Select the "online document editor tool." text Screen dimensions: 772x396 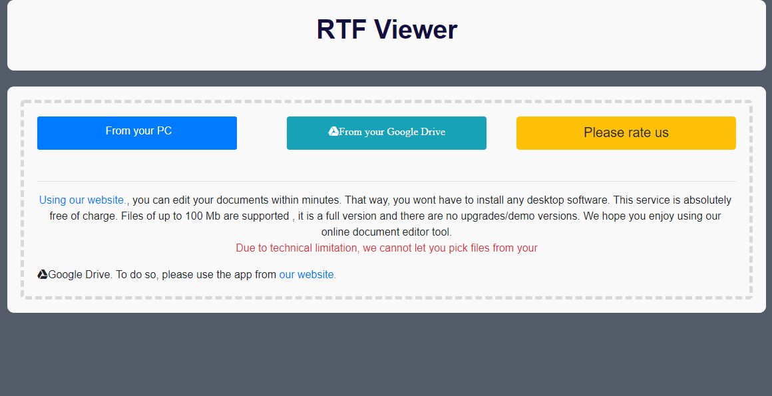(x=387, y=232)
